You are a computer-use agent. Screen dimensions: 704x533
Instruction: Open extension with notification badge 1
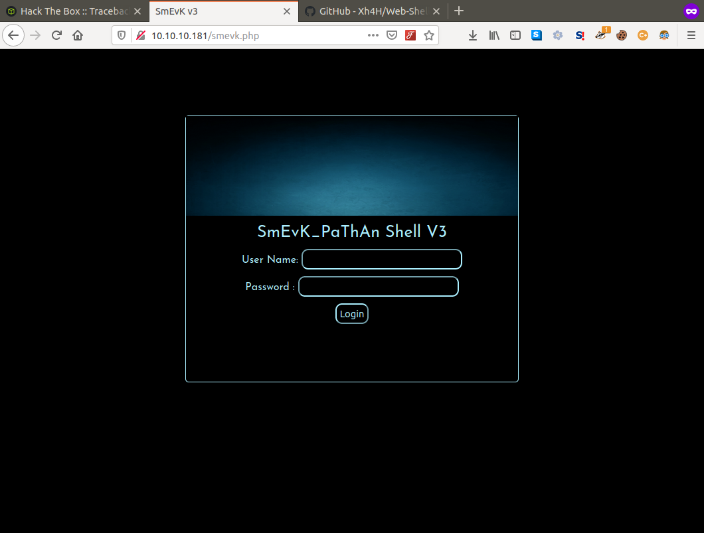click(601, 35)
